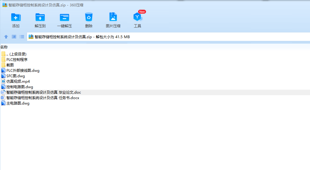Select the .. (上级目录) entry
The image size is (310, 170).
[x=16, y=54]
